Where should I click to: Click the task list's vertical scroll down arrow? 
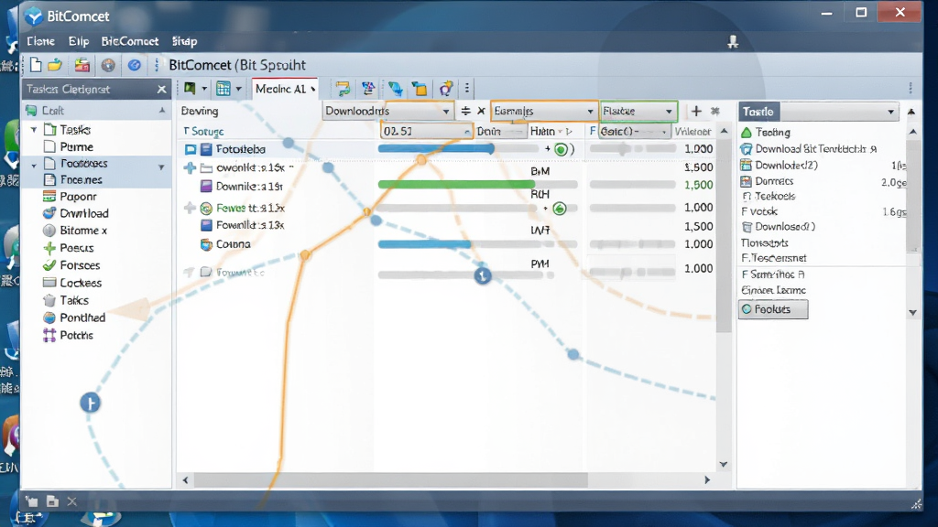(x=724, y=464)
